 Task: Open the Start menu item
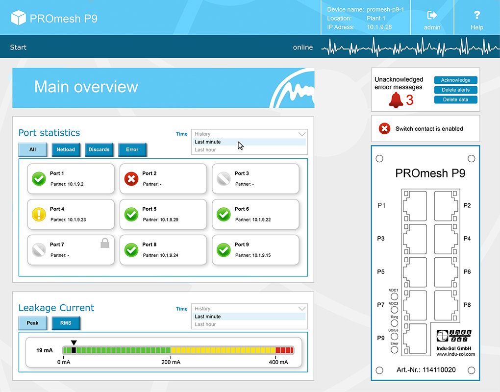(18, 48)
